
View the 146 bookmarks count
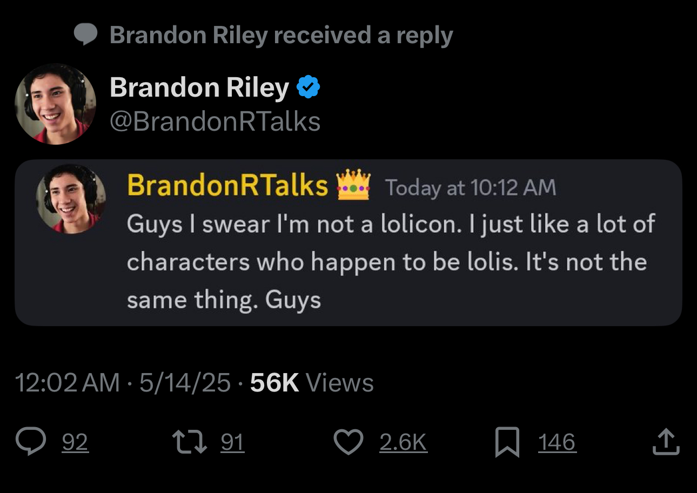pyautogui.click(x=557, y=443)
